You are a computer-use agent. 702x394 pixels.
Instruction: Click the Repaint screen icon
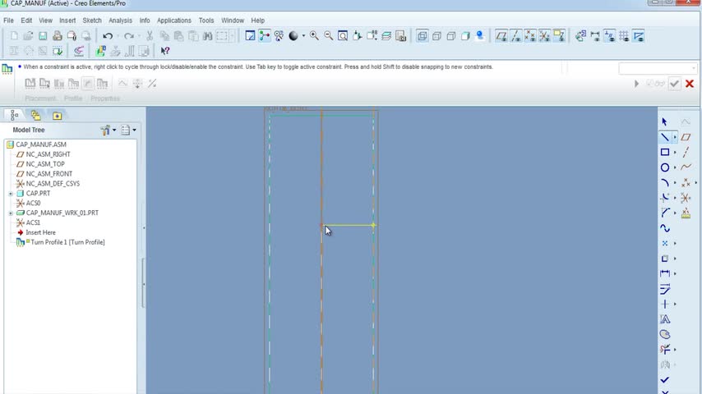250,36
